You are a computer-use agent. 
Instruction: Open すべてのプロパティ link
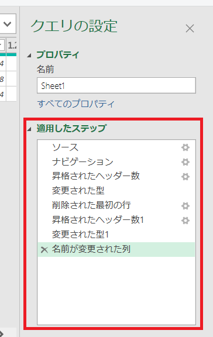(x=76, y=104)
